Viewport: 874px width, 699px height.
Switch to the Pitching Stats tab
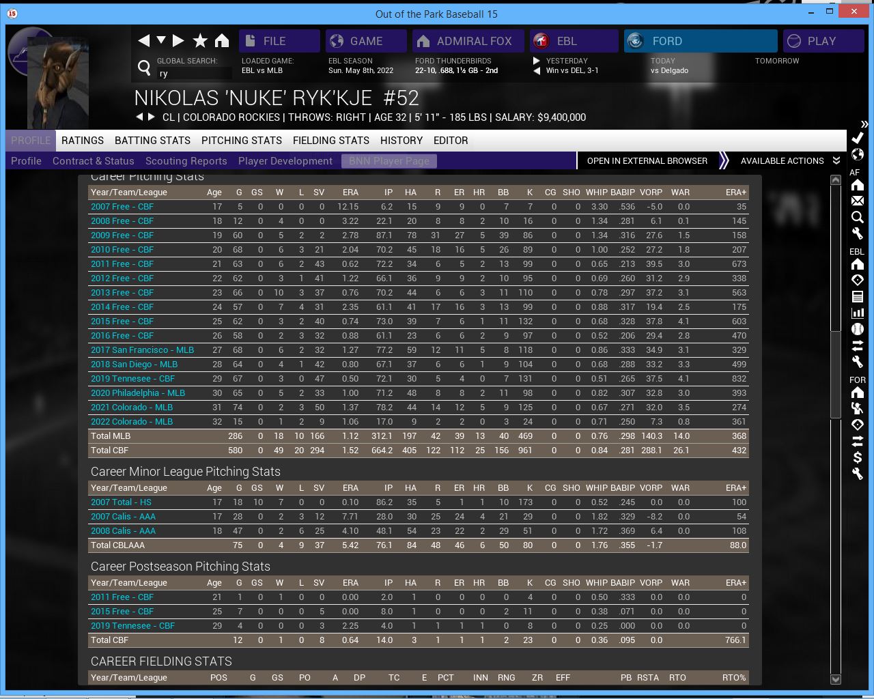click(241, 141)
